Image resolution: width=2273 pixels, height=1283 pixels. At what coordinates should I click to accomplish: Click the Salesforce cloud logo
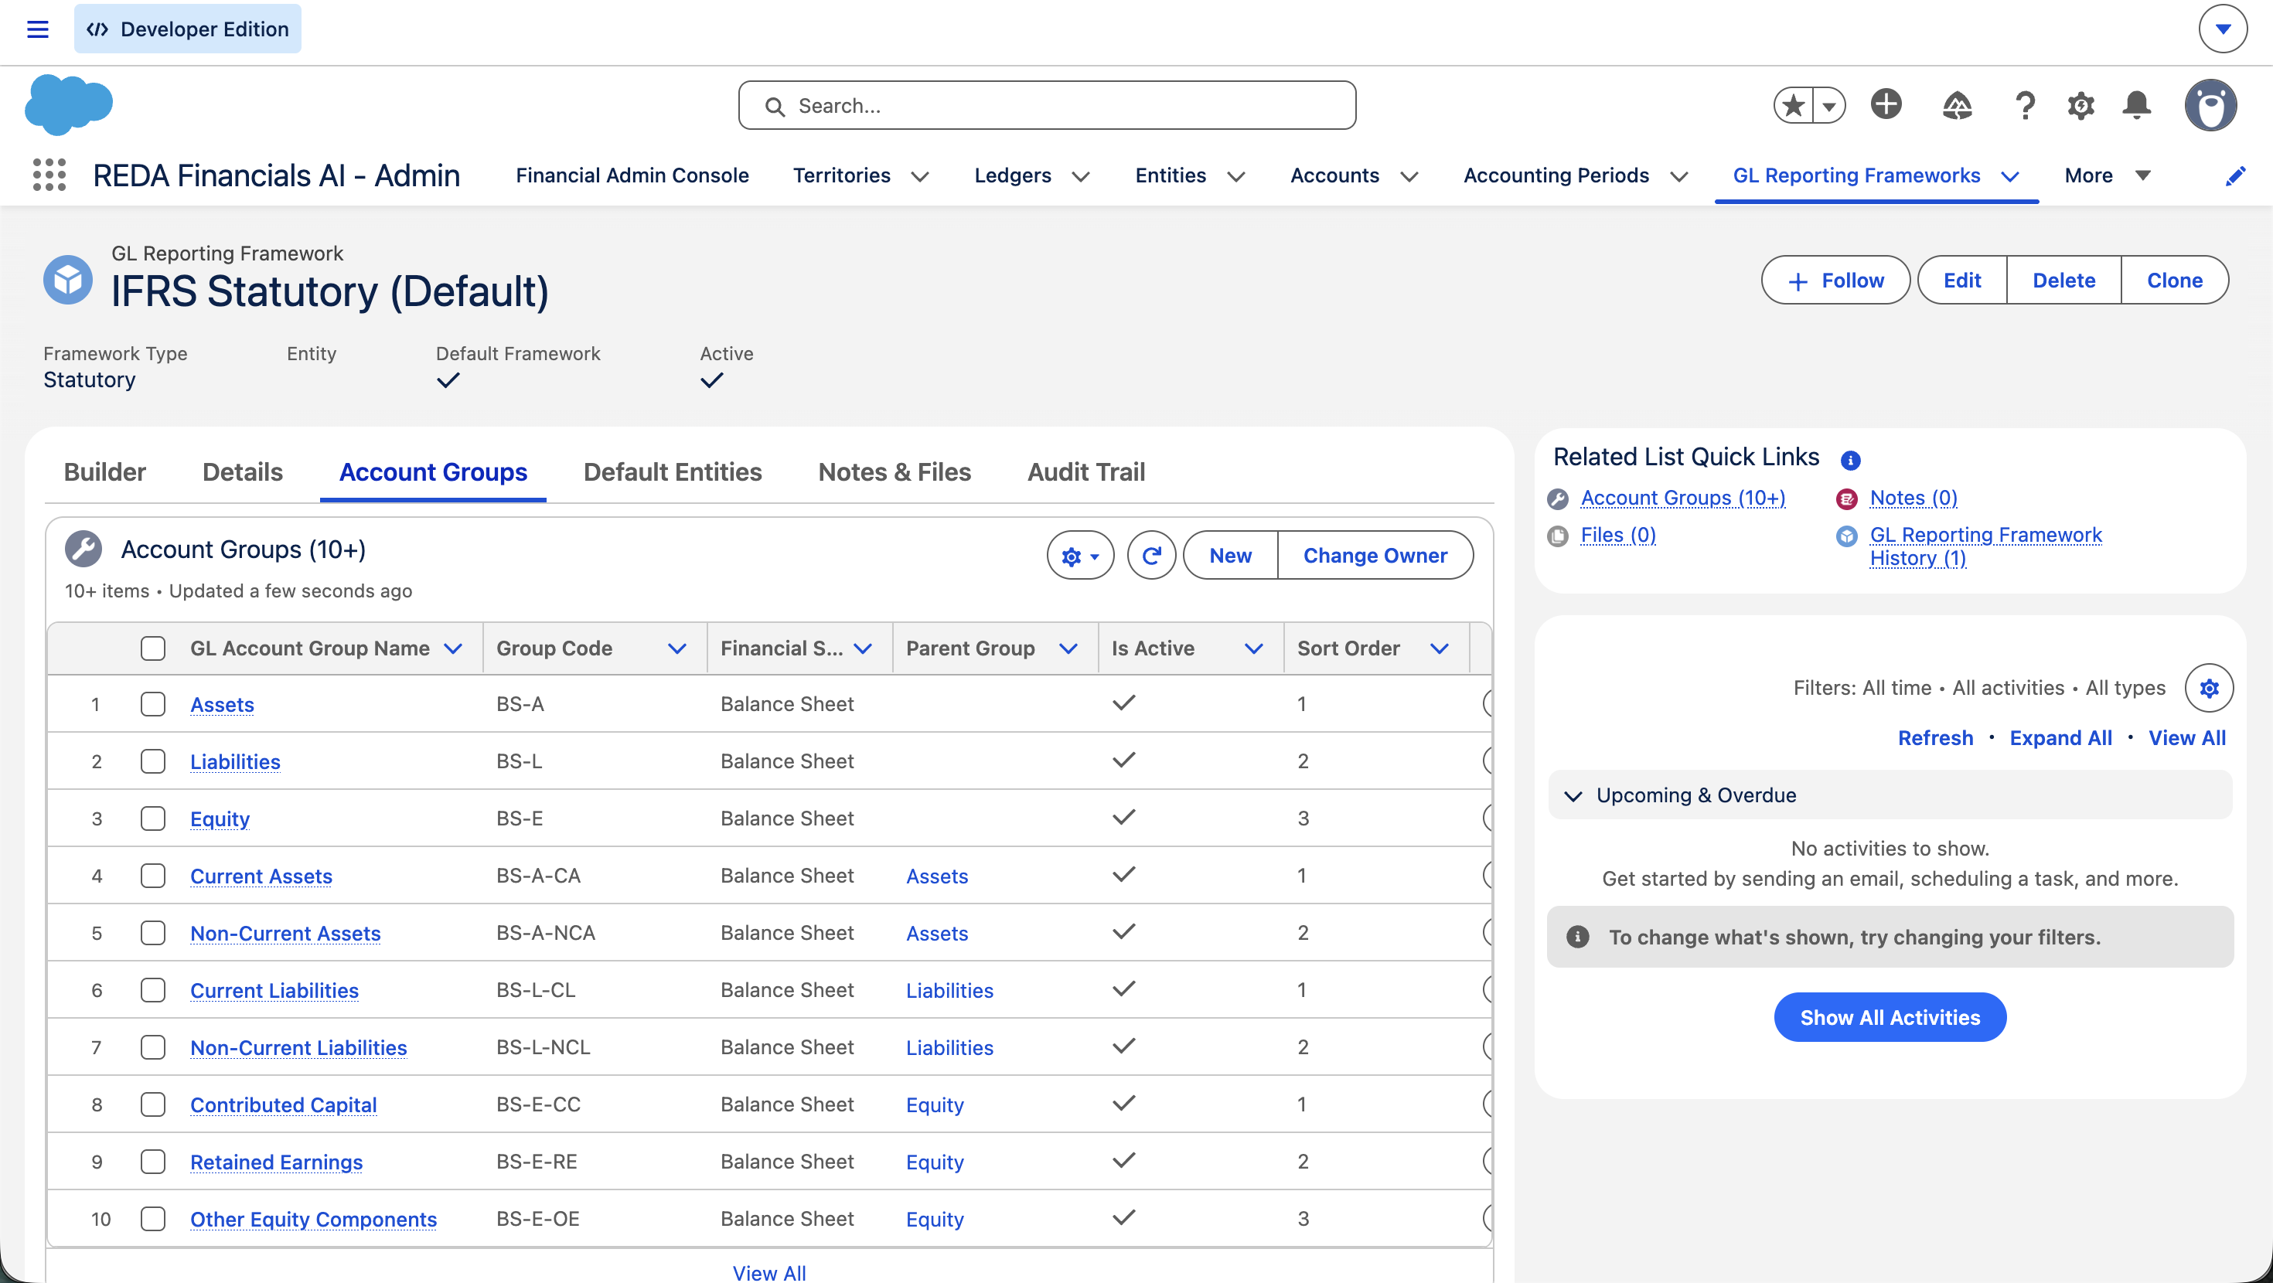click(69, 104)
